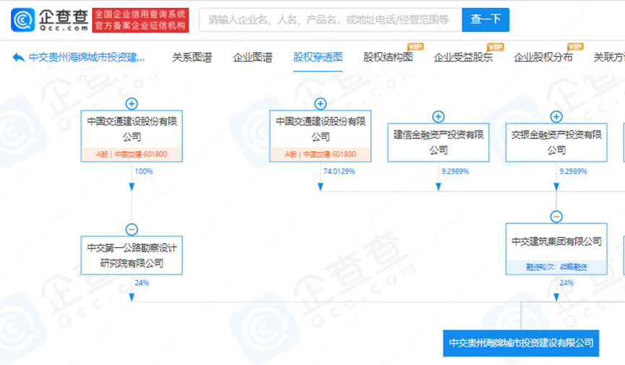The image size is (625, 365).
Task: Click 中交贵州海绵城市投资建设有限公司 root node
Action: pyautogui.click(x=521, y=343)
